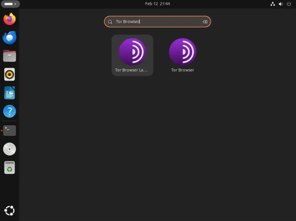Open the Ubuntu Help application
296x221 pixels.
[10, 111]
